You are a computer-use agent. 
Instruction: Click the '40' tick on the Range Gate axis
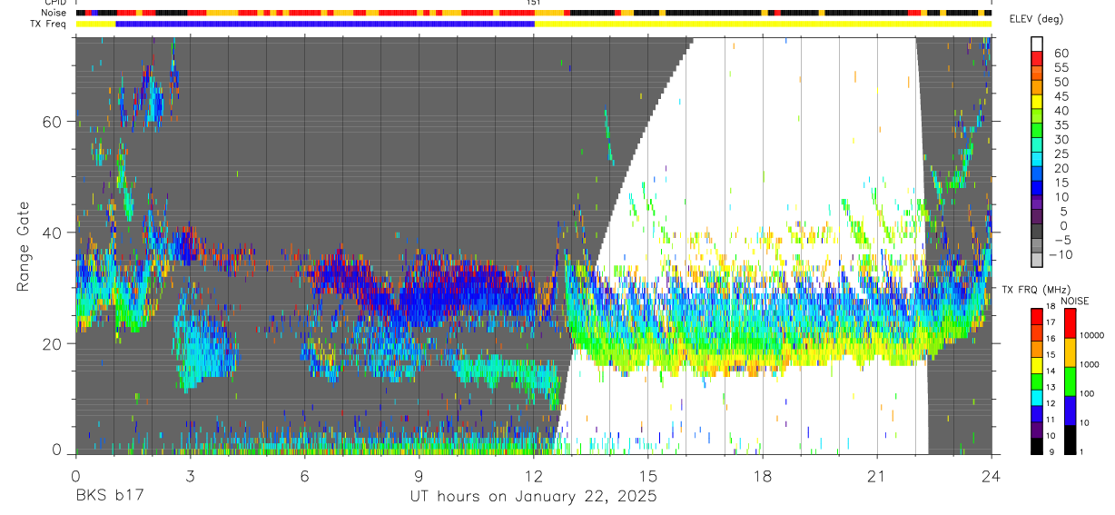53,233
